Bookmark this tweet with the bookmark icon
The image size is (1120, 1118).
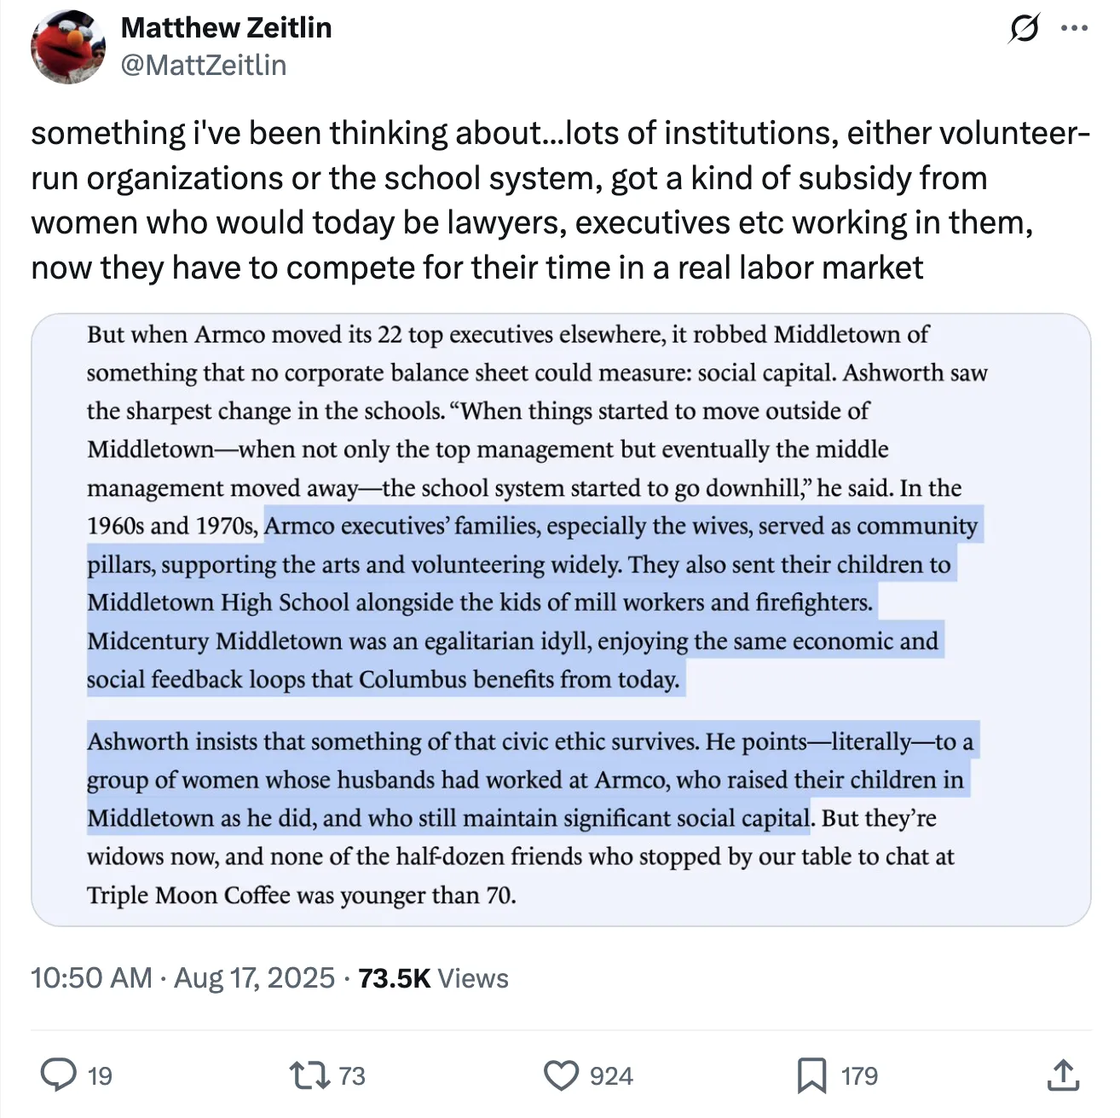(811, 1075)
